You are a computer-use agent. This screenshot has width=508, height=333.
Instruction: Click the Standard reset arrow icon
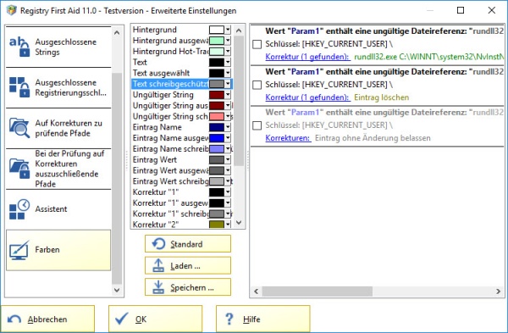pos(158,244)
